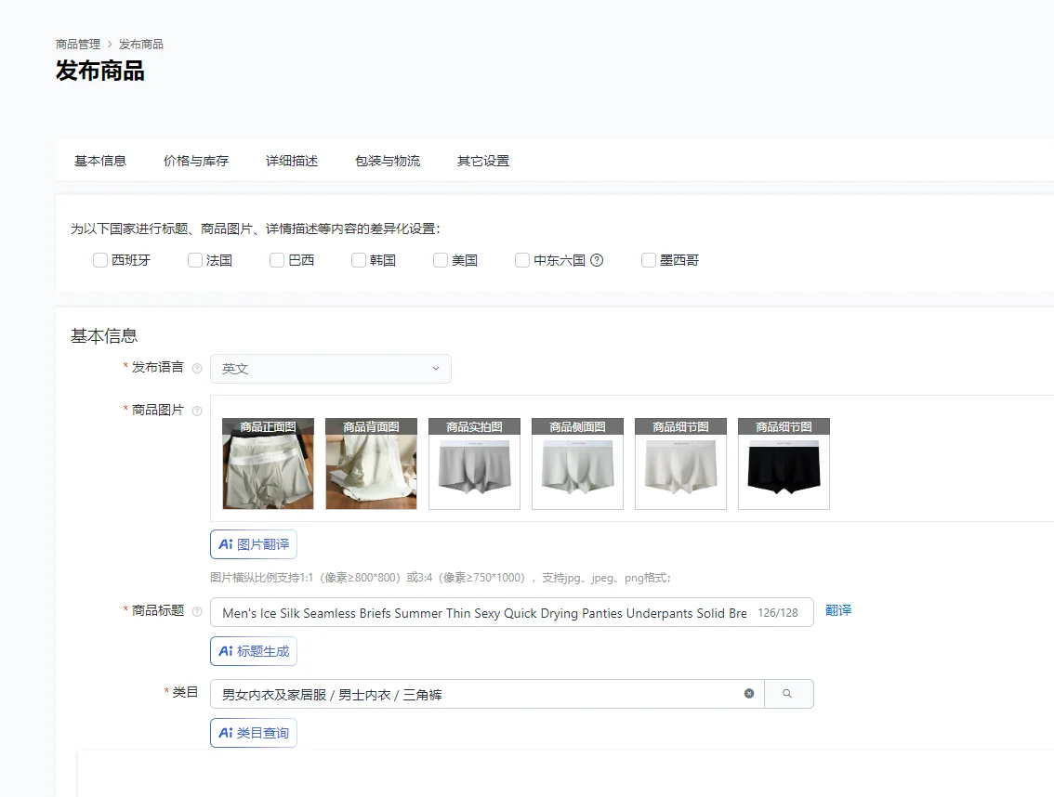The width and height of the screenshot is (1054, 797).
Task: Click the AI 图片翻译 button
Action: 254,544
